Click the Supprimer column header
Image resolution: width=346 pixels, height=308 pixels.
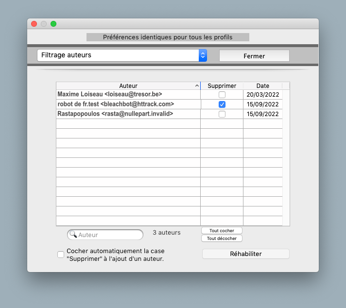222,86
